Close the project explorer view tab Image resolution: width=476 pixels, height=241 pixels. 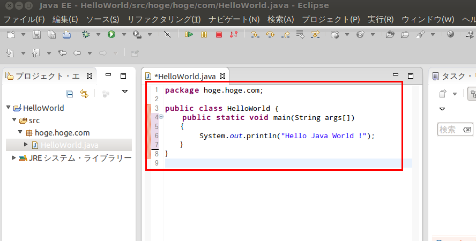click(90, 76)
